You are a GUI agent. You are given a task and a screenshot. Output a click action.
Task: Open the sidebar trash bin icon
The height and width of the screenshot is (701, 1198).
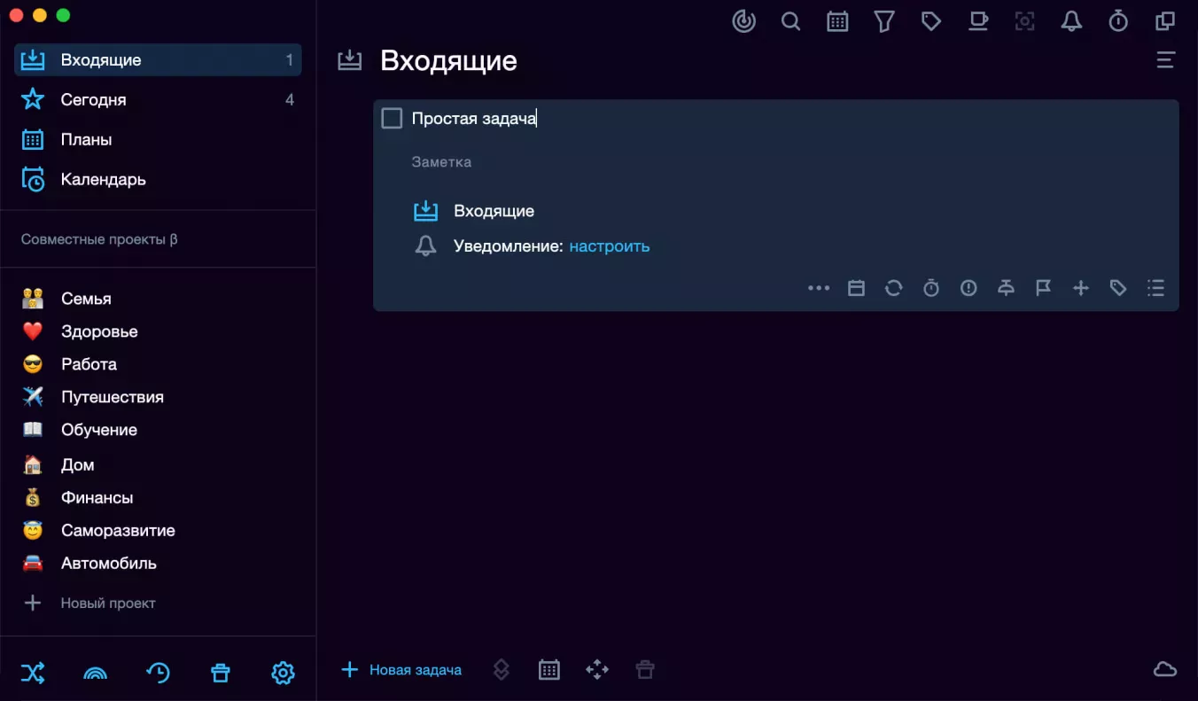click(221, 674)
